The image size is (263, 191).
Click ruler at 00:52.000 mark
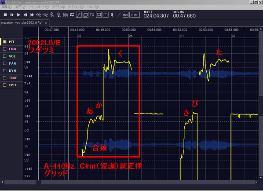(x=180, y=30)
